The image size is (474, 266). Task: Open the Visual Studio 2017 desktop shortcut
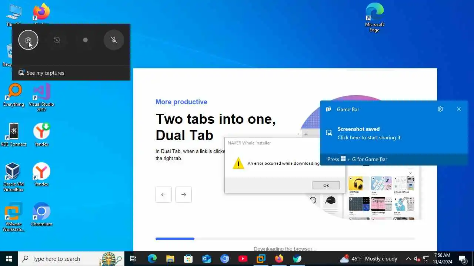pos(41,98)
